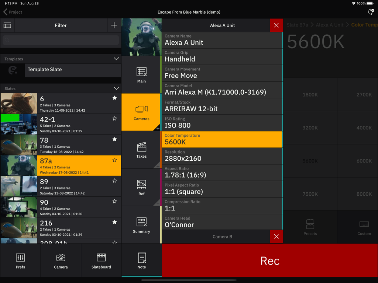Open Prefs from the bottom toolbar
The image size is (378, 283).
[20, 260]
